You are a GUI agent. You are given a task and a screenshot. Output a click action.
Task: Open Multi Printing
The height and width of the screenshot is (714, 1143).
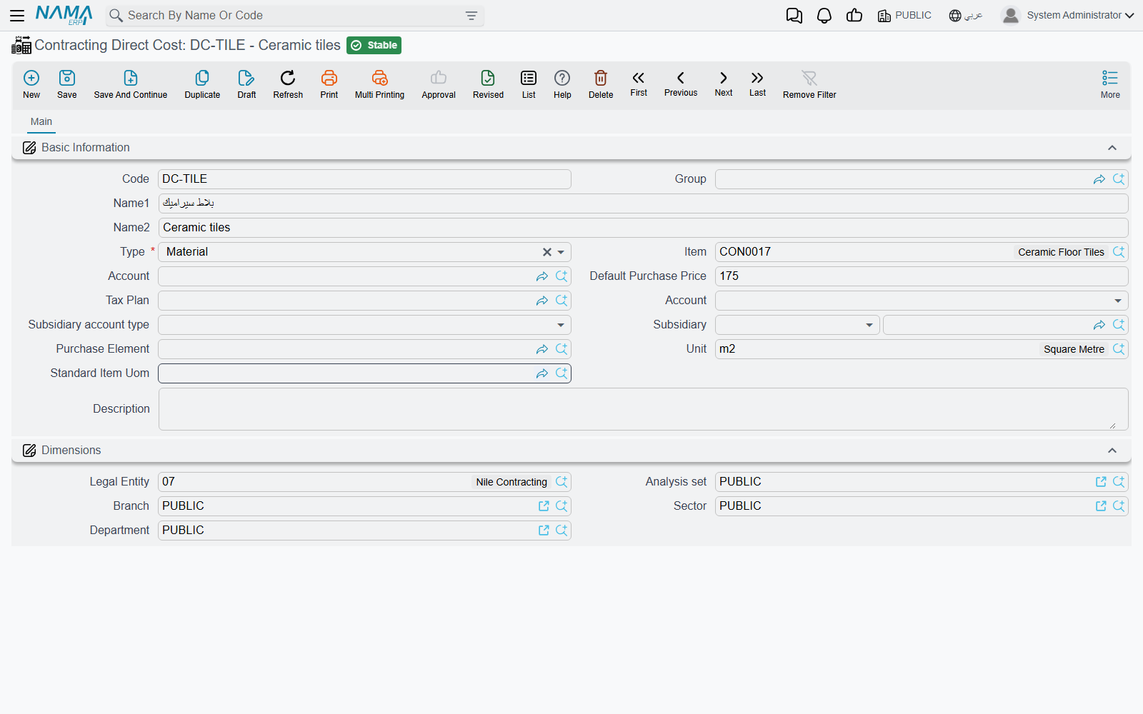(379, 84)
